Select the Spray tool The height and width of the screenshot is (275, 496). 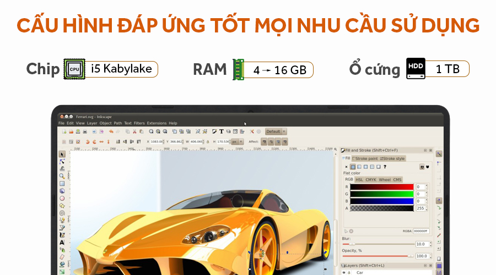coord(62,250)
